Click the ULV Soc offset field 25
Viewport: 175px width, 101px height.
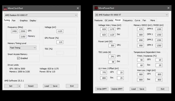click(120, 78)
